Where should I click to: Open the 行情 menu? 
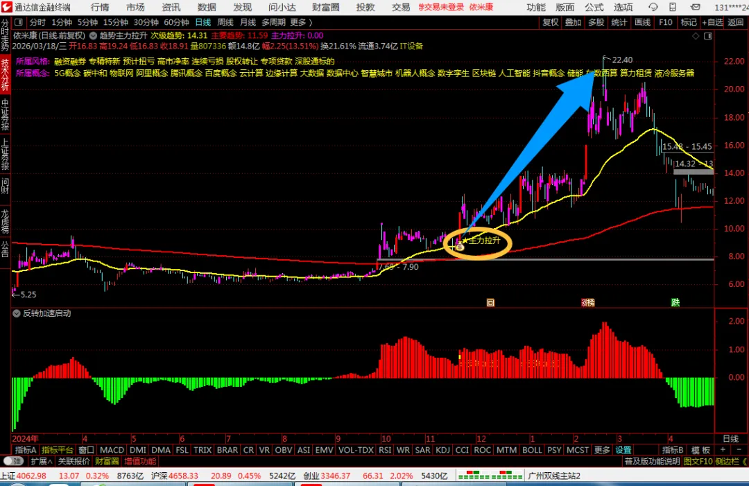pos(100,7)
